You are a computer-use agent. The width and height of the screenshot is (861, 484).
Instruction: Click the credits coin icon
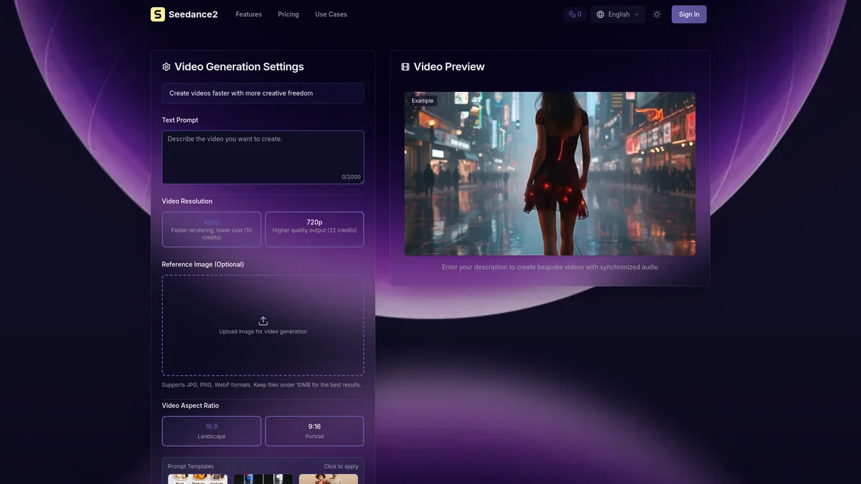pyautogui.click(x=572, y=14)
